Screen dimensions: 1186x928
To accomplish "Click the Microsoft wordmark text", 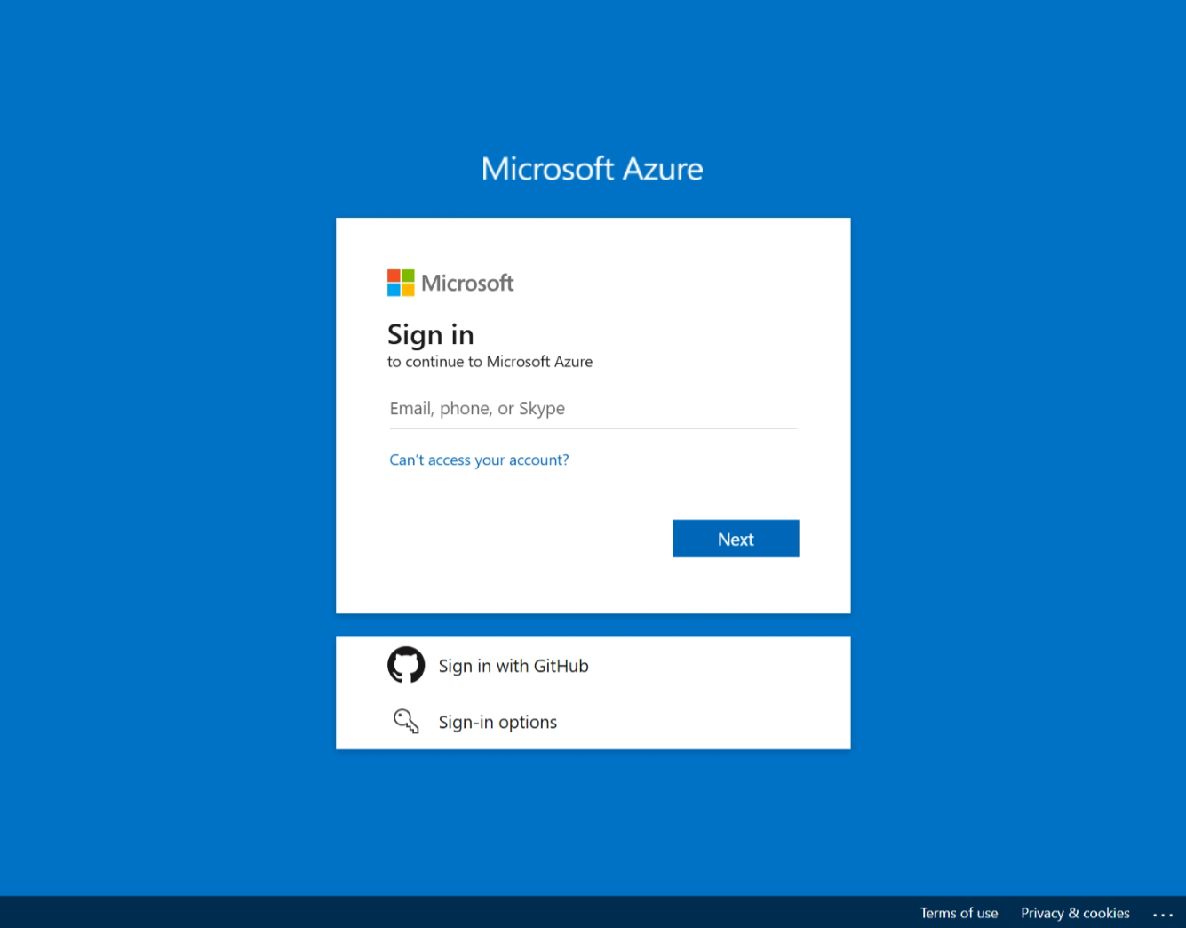I will coord(467,283).
